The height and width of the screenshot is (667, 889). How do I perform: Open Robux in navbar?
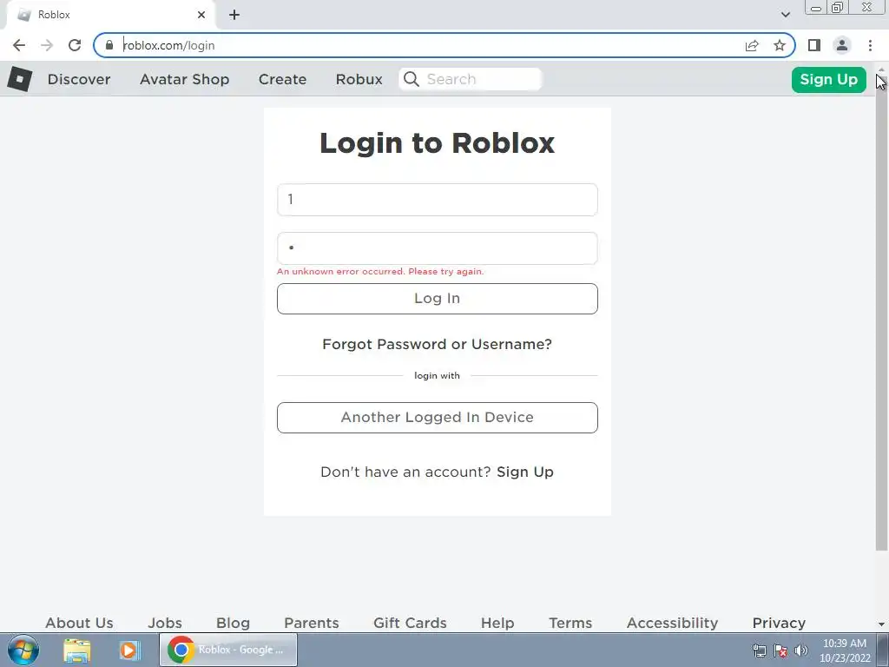[x=359, y=79]
